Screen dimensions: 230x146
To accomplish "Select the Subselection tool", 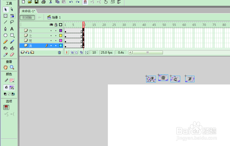I will click(x=12, y=9).
